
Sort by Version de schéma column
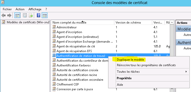point(133,23)
